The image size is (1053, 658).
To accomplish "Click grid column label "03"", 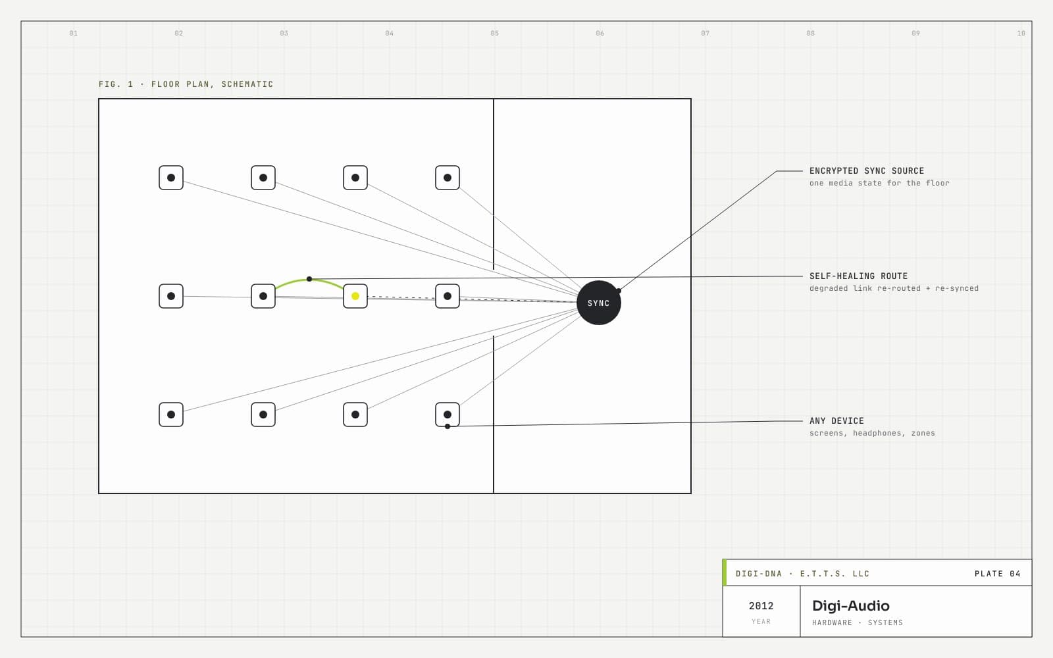I will (284, 33).
